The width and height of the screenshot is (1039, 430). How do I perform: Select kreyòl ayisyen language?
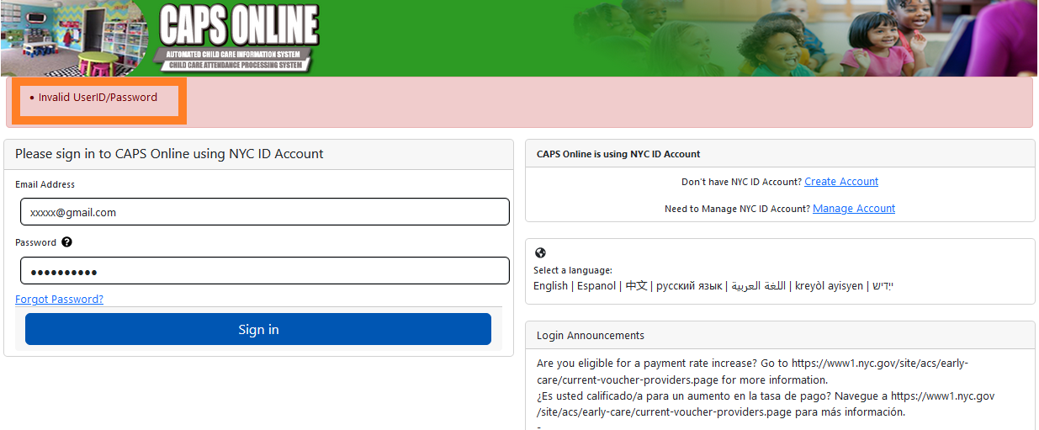tap(829, 286)
